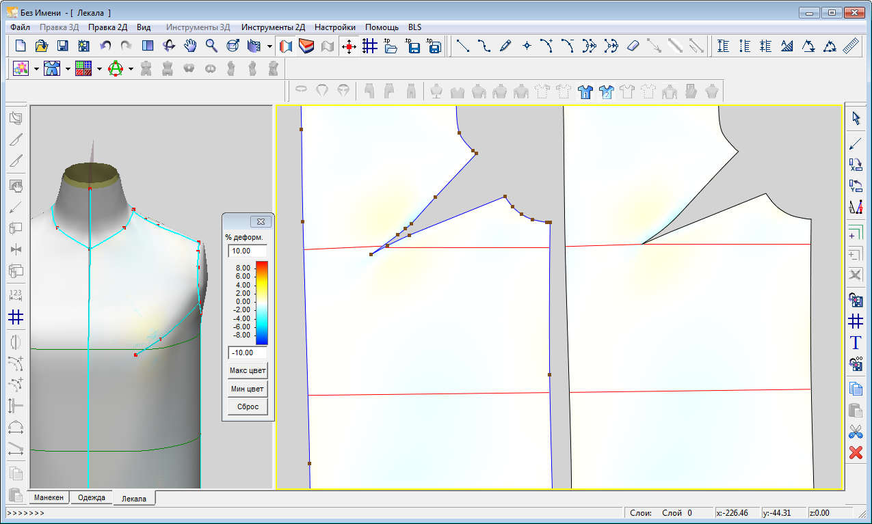Click the Макс цвет button

248,370
